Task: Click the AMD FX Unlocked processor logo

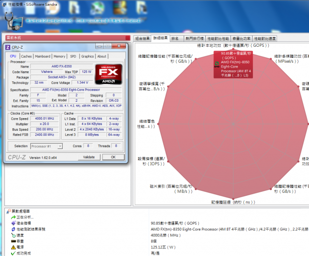Action: point(108,74)
